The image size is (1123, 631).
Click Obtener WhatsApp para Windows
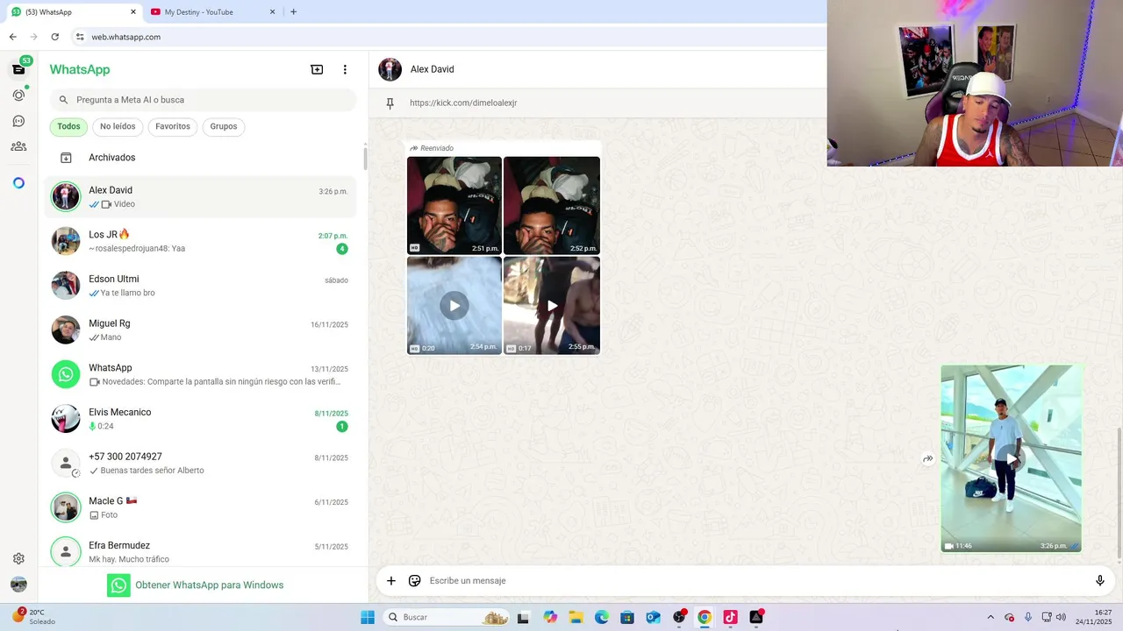[195, 585]
